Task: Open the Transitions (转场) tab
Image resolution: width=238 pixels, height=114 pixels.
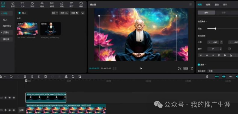Action: (52, 4)
